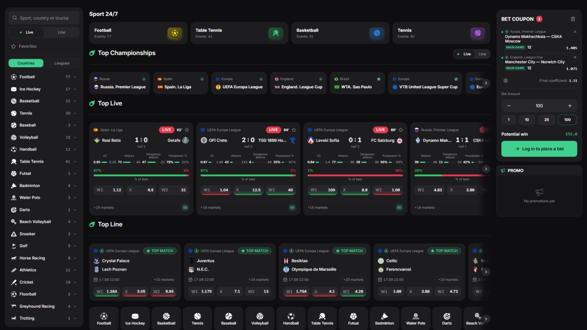The width and height of the screenshot is (587, 330).
Task: Select Baseball in bottom sport bar
Action: coord(229,319)
